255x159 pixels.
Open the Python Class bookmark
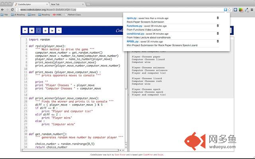(x=73, y=15)
